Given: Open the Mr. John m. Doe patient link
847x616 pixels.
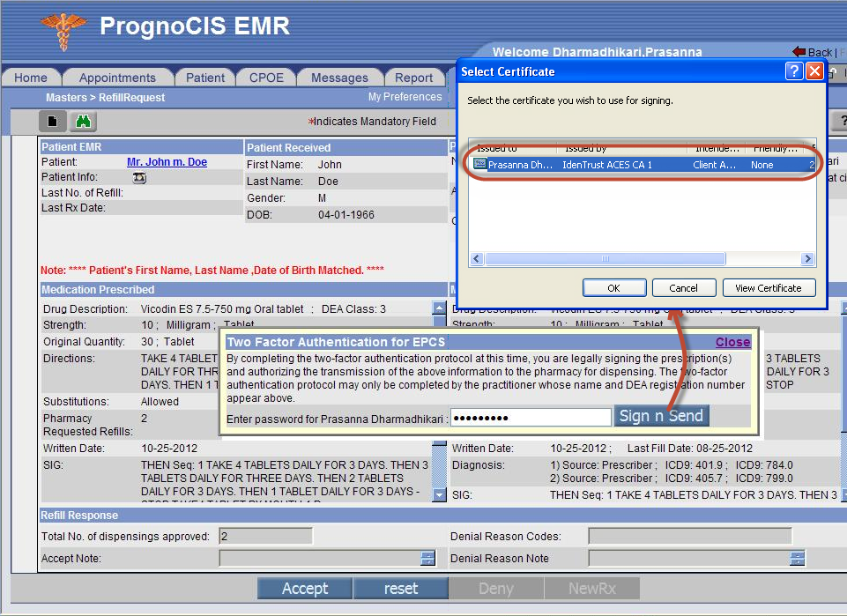Looking at the screenshot, I should [167, 162].
